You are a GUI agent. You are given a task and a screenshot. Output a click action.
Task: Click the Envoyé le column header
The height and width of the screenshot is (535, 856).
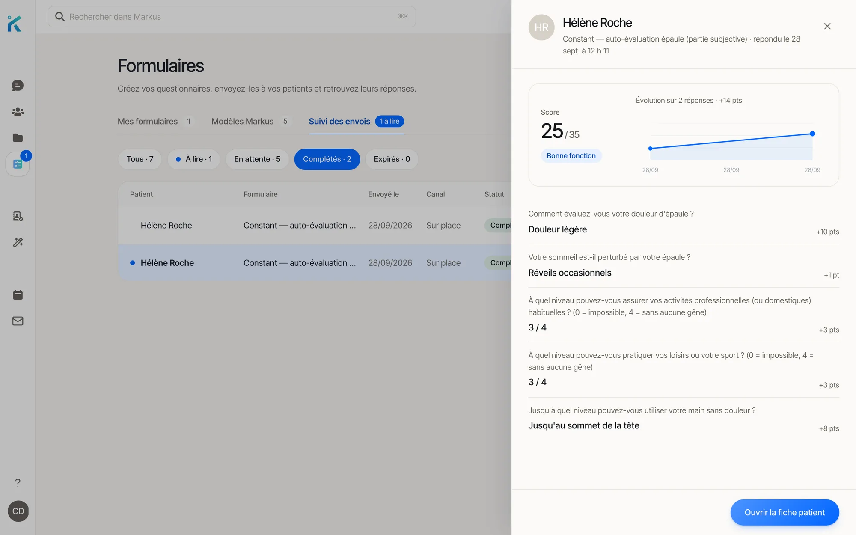coord(383,194)
